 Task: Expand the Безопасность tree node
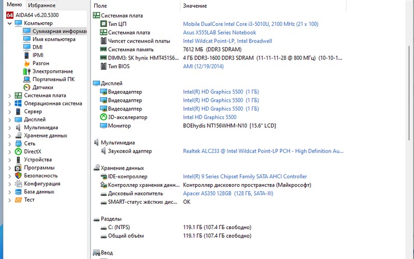tap(9, 176)
